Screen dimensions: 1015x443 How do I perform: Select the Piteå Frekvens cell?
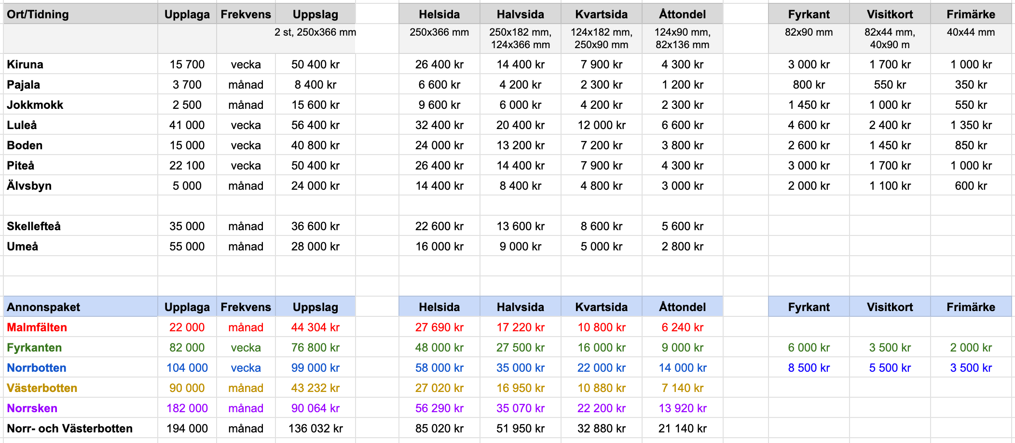(246, 166)
